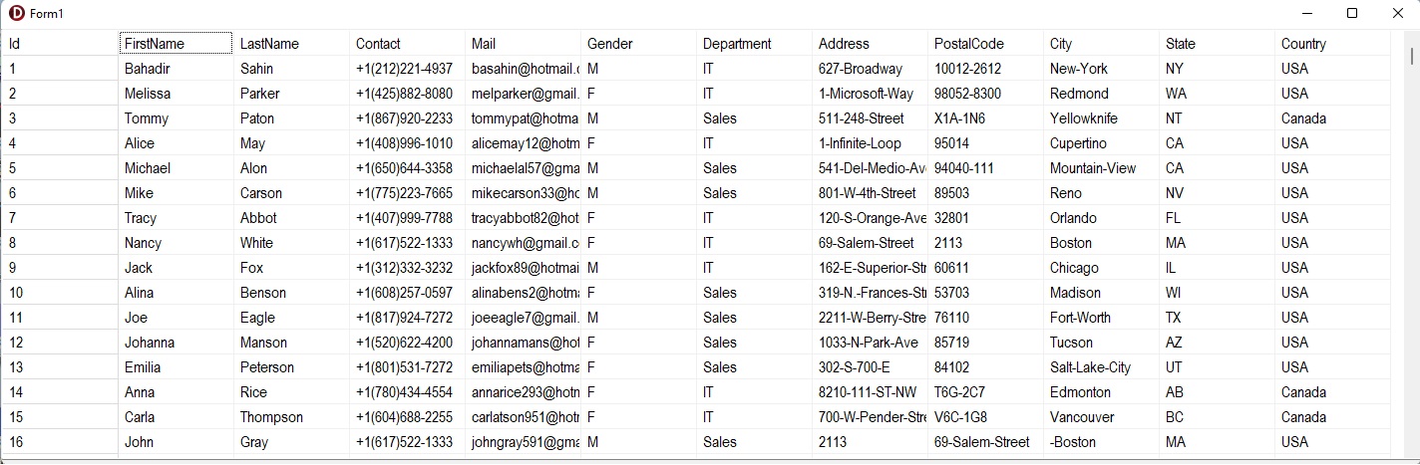Select the FirstName column header

(x=176, y=43)
